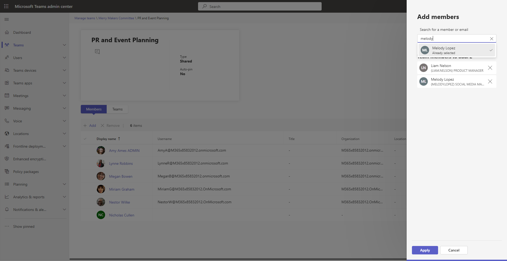Click the Notifications bell icon
Image resolution: width=507 pixels, height=261 pixels.
coord(7,209)
